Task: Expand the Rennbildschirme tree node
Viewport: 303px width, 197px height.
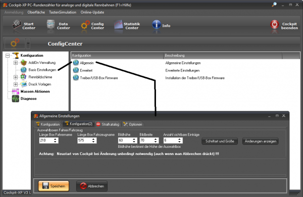Action: coord(16,77)
